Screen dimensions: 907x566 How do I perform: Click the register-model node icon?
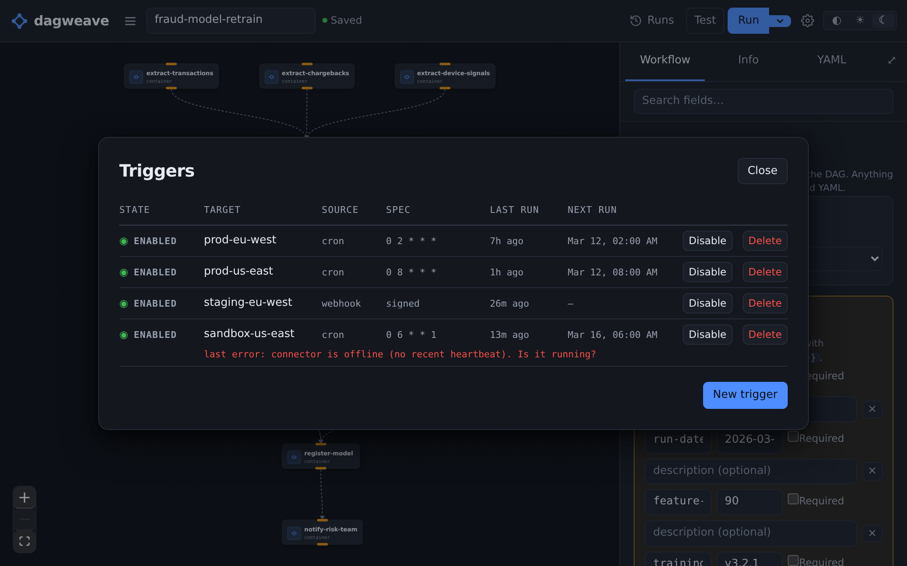coord(294,457)
